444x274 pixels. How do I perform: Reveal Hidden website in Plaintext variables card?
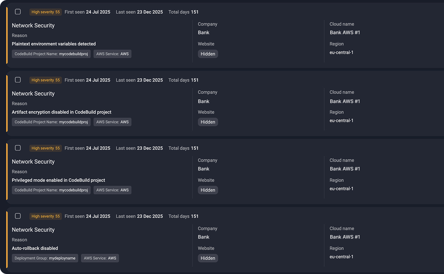tap(208, 54)
